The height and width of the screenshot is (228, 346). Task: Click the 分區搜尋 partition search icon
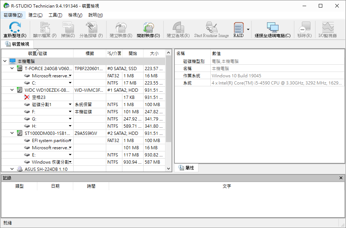pyautogui.click(x=91, y=27)
